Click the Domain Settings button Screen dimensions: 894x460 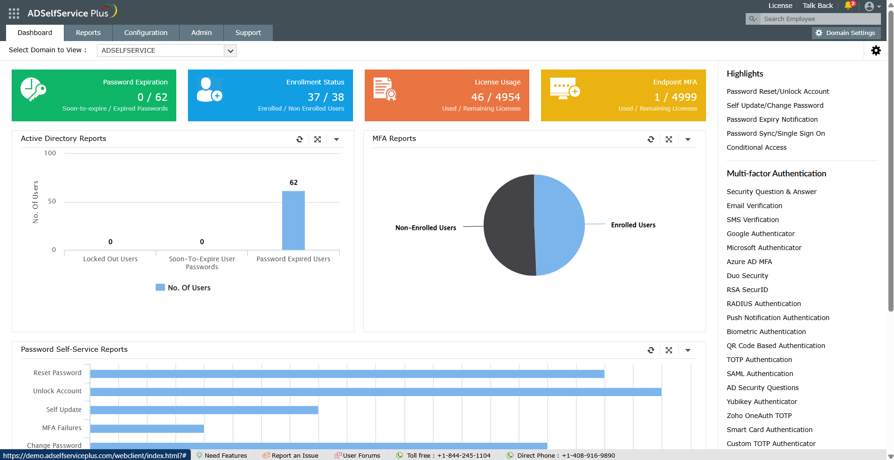[x=846, y=33]
